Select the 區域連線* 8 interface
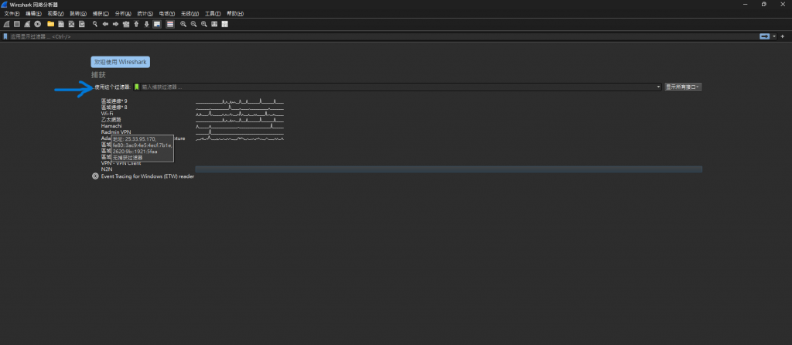The width and height of the screenshot is (792, 345). [114, 107]
